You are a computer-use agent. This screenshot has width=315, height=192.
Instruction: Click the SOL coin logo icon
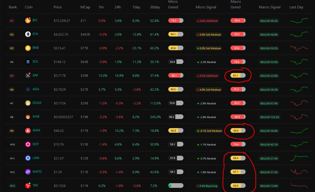tap(28, 62)
